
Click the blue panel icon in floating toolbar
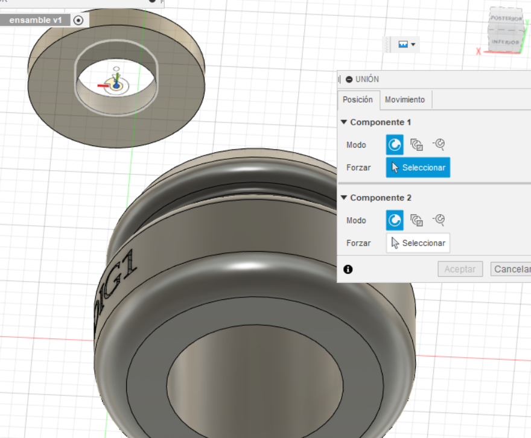(403, 44)
